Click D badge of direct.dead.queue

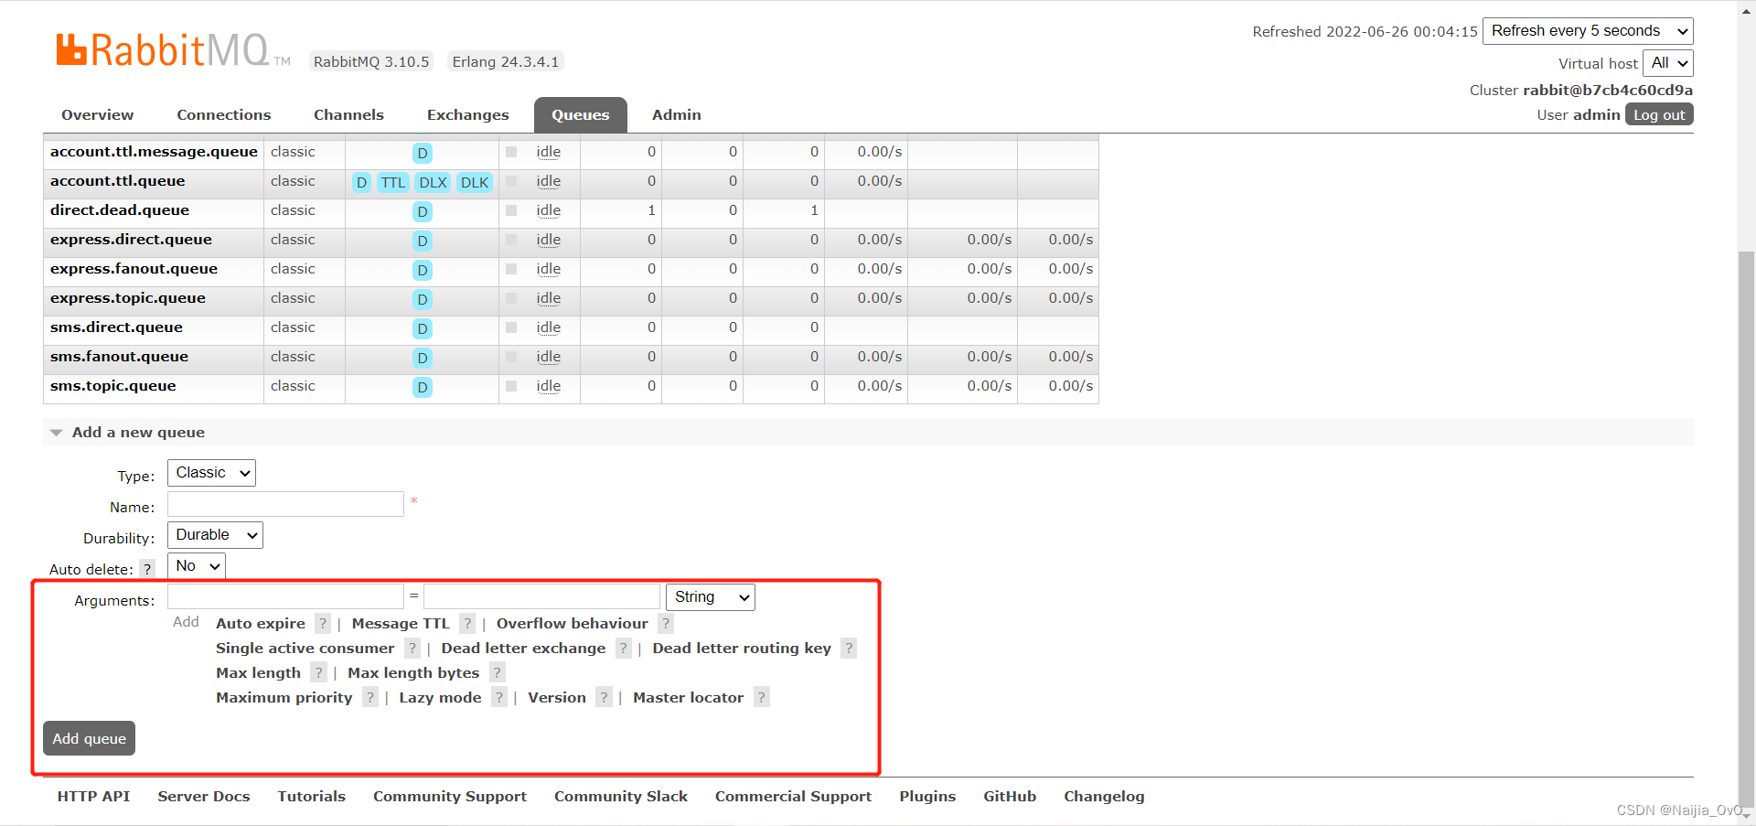[x=423, y=211]
